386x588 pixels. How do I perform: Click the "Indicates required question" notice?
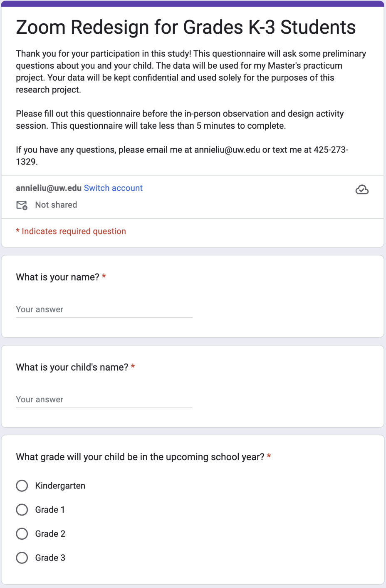click(71, 231)
